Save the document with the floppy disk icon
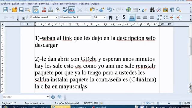 pos(21,10)
